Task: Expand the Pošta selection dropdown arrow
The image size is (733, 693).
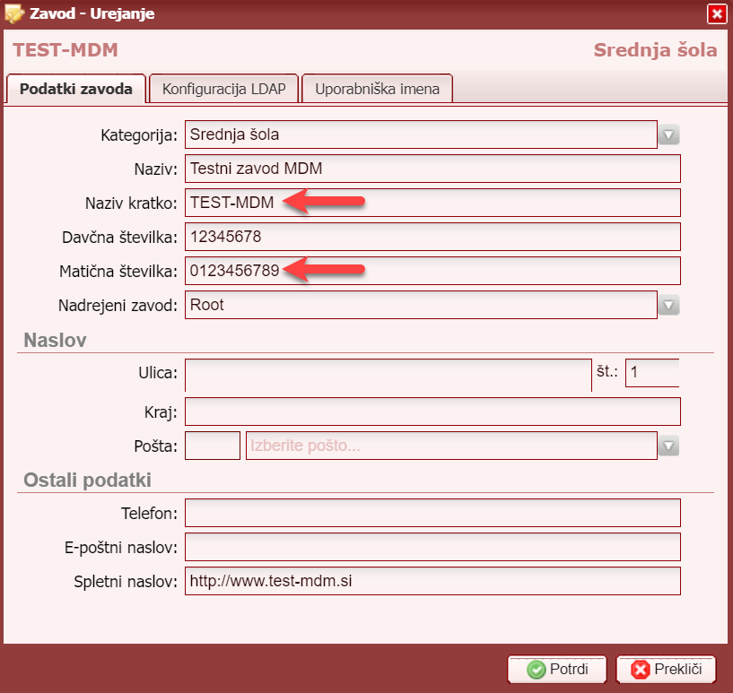Action: pos(669,446)
